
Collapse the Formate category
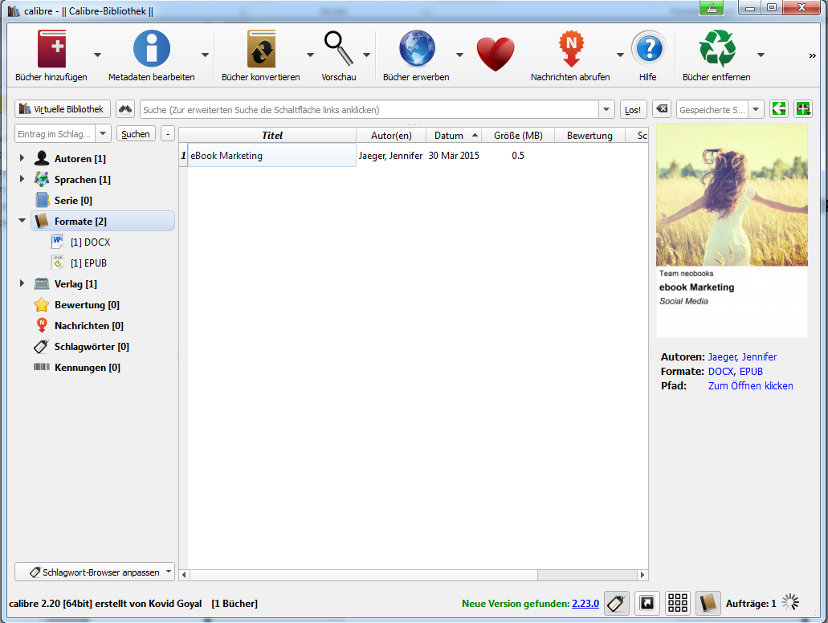pos(22,221)
